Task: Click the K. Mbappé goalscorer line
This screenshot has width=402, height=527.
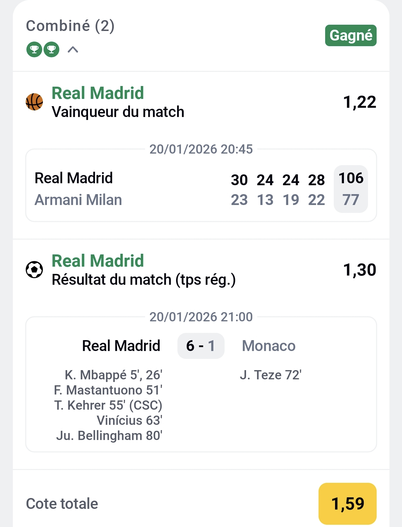Action: pyautogui.click(x=113, y=375)
